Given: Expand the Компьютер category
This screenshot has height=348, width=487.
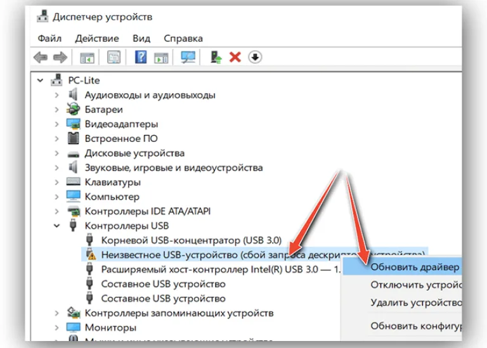Looking at the screenshot, I should [56, 197].
